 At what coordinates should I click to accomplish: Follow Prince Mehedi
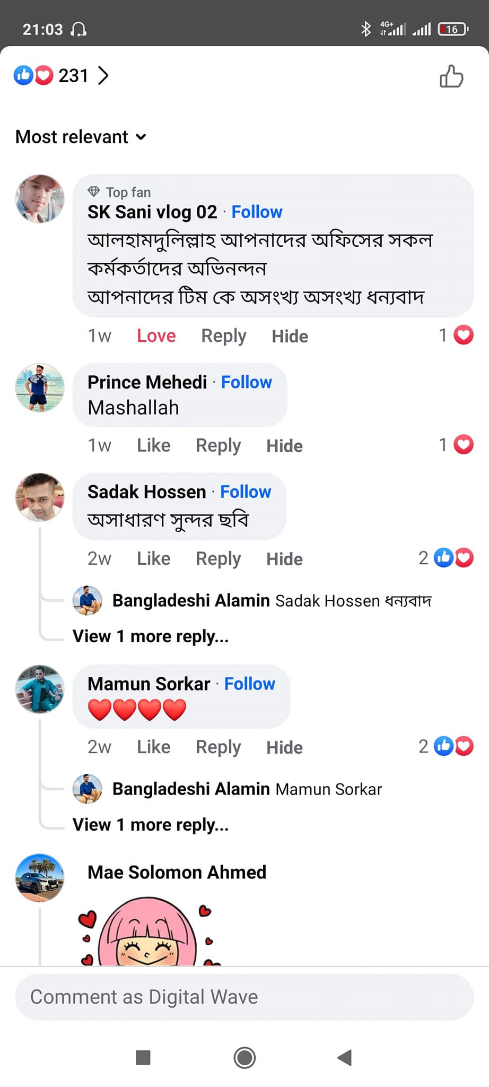pos(246,382)
